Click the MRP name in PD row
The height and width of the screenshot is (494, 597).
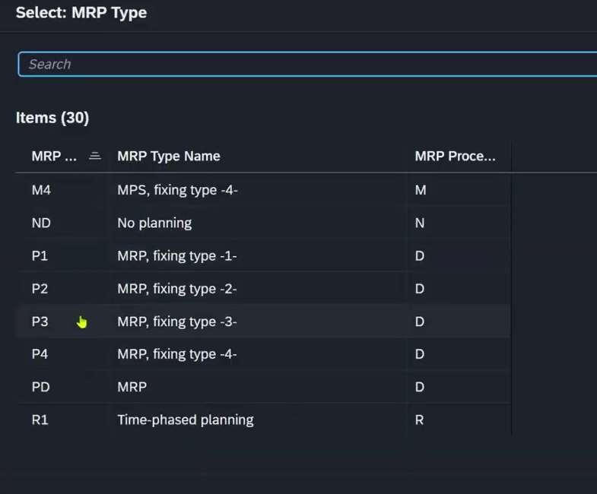(132, 387)
